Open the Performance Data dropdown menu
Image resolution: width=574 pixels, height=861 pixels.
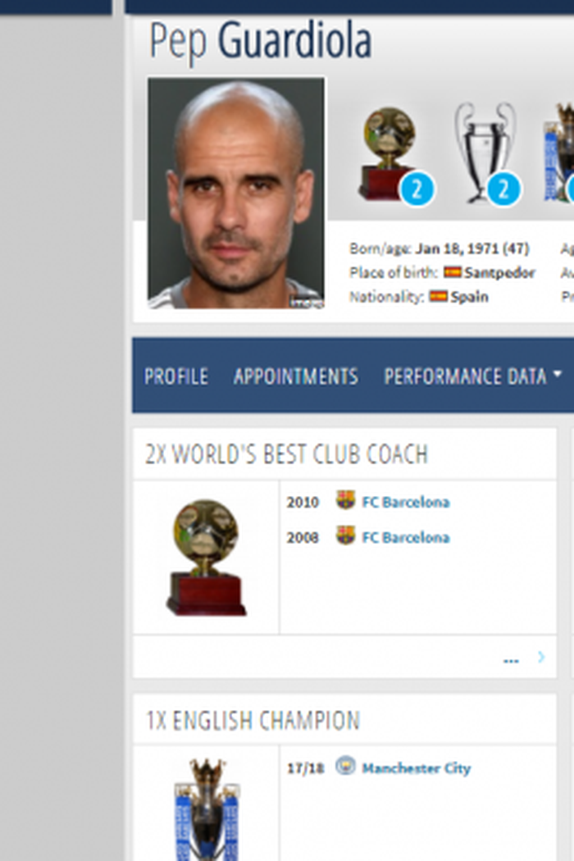click(472, 376)
